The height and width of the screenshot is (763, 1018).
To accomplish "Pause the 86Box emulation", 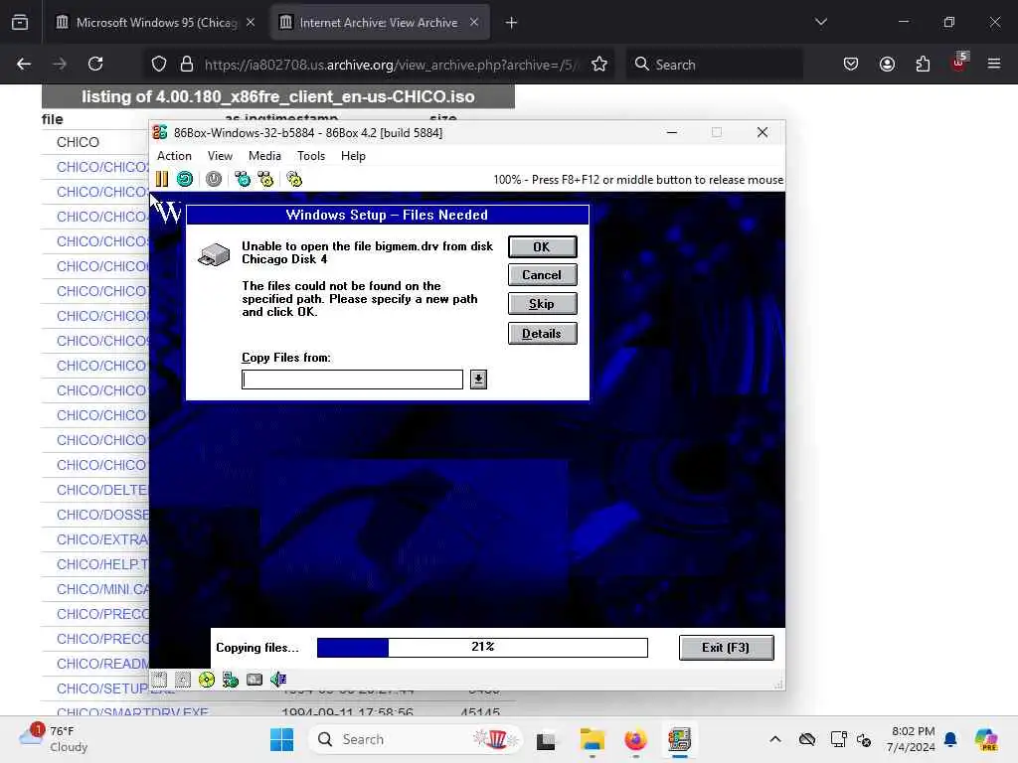I will coord(162,179).
